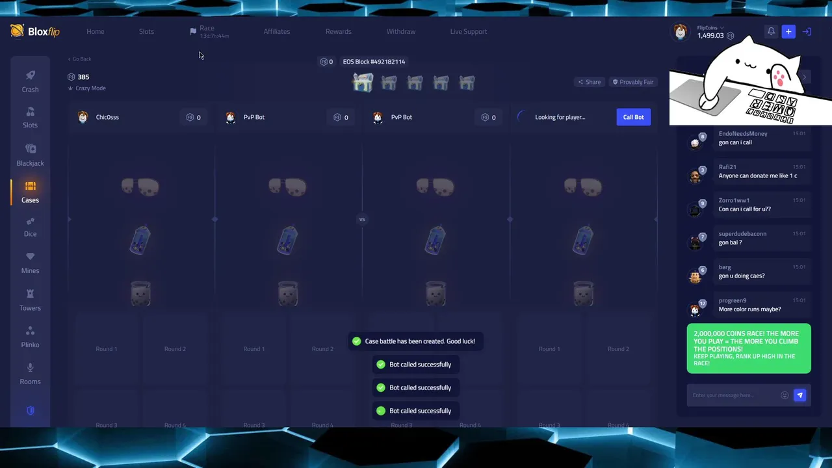Open the Affiliates menu item
This screenshot has width=832, height=468.
(x=277, y=31)
